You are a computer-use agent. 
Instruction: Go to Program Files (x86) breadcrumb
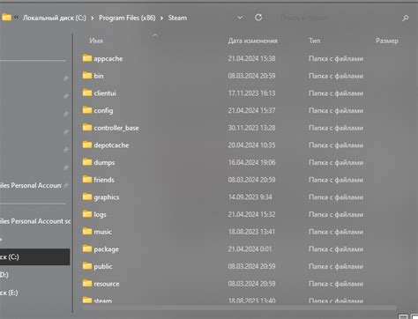point(127,18)
